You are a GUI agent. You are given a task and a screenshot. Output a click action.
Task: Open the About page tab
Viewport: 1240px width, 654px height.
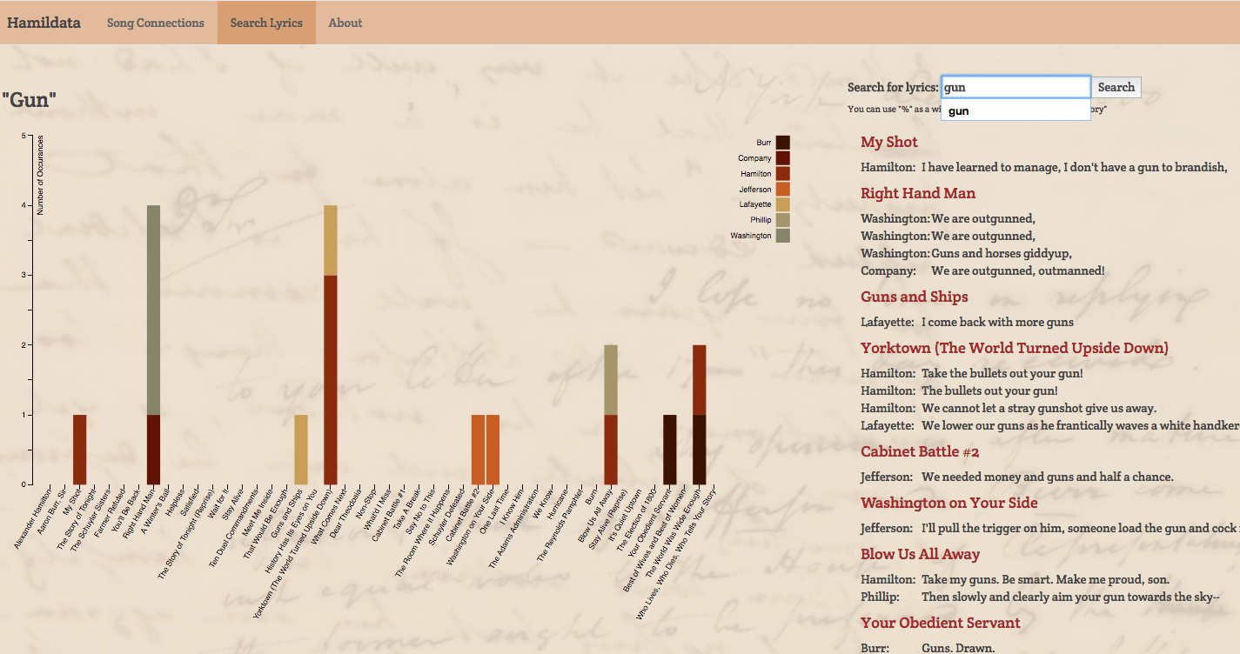pyautogui.click(x=345, y=23)
